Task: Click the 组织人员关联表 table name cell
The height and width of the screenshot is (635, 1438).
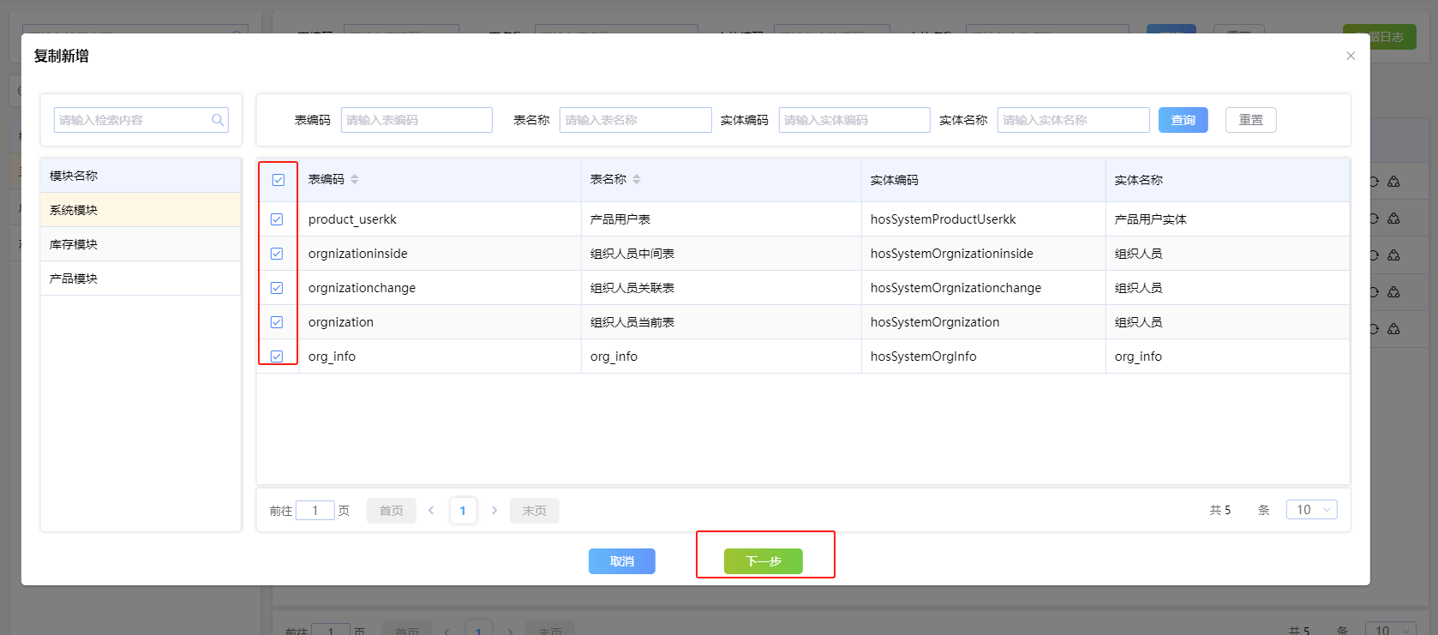Action: (721, 288)
